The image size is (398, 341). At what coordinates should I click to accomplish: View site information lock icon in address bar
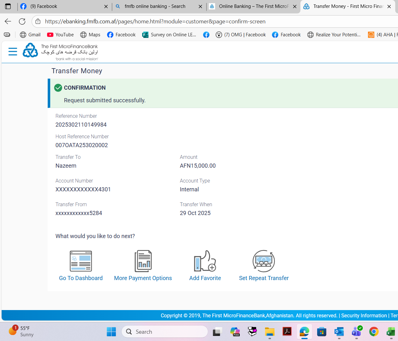click(x=38, y=21)
